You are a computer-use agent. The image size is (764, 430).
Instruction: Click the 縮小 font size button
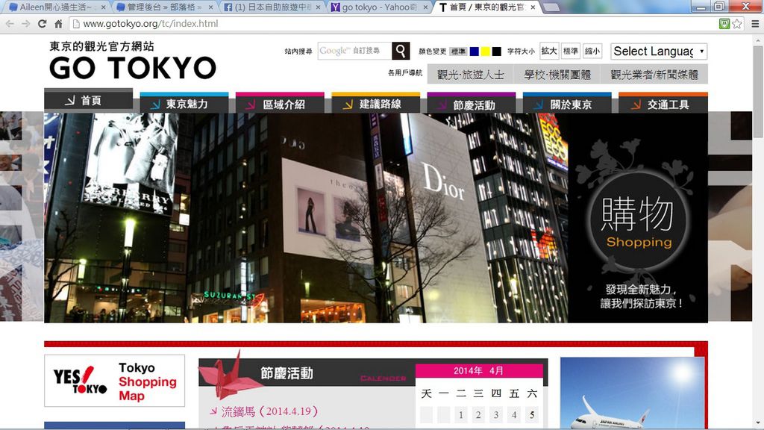(x=592, y=51)
